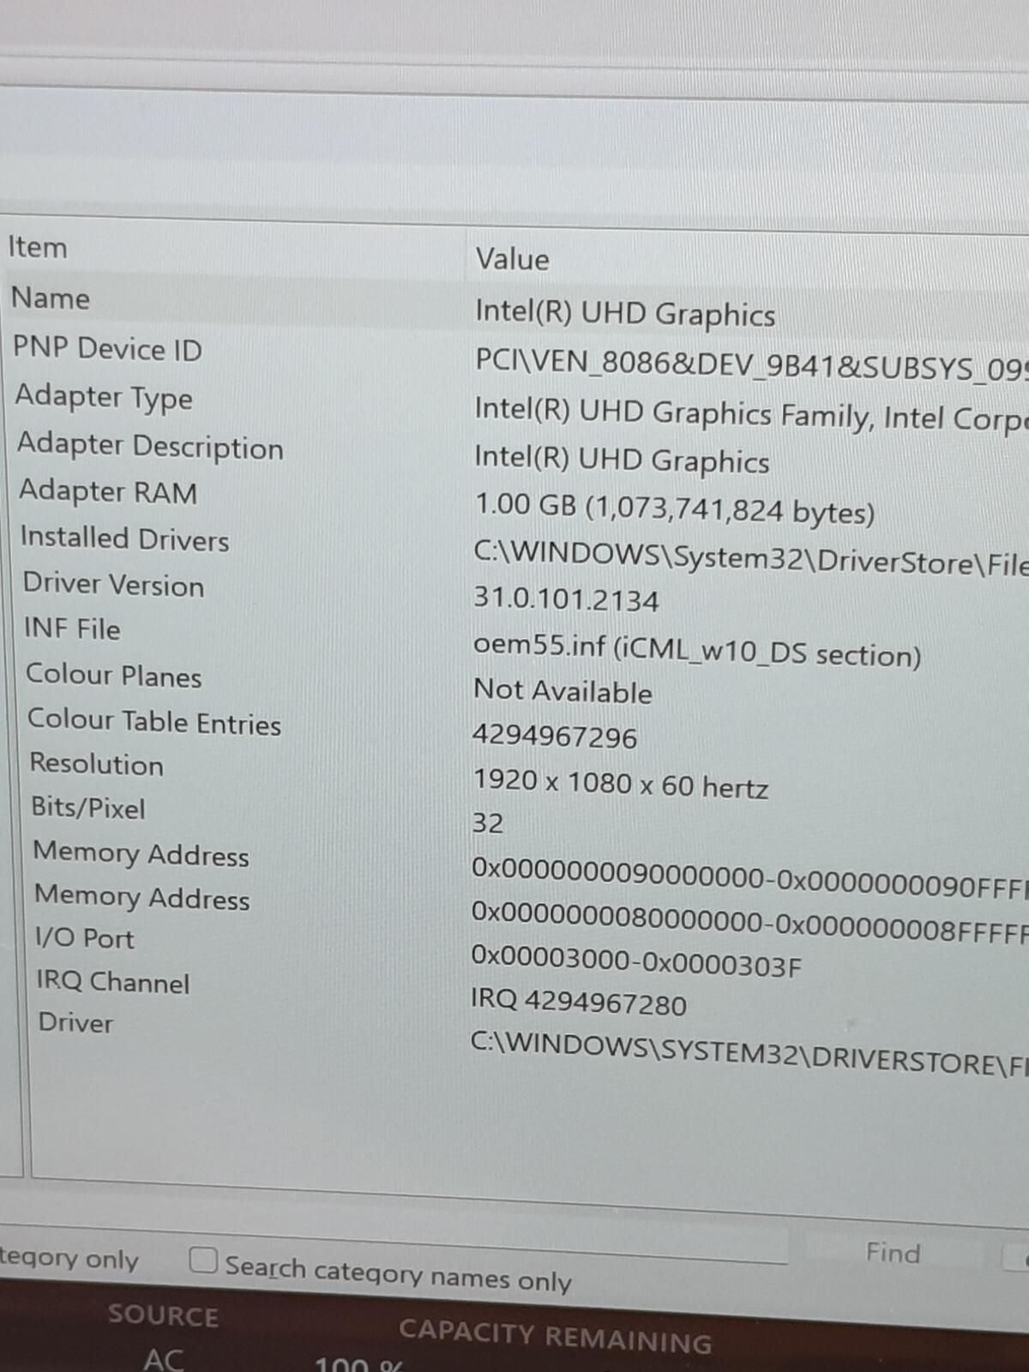The width and height of the screenshot is (1029, 1372).
Task: Click the 'oem55.inf (iCML_w10_DS section)' value
Action: tap(697, 650)
